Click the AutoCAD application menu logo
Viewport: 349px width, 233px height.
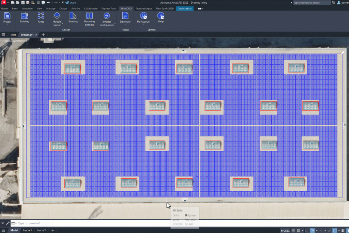[4, 2]
